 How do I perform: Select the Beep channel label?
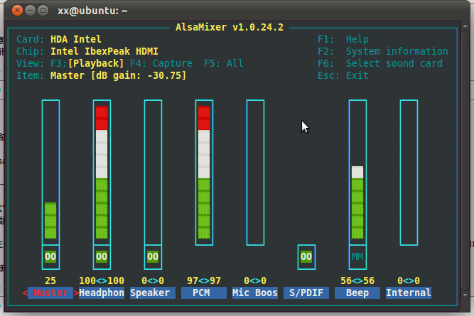pyautogui.click(x=357, y=293)
